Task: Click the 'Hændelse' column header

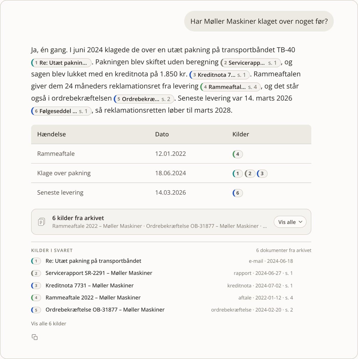Action: (x=51, y=134)
